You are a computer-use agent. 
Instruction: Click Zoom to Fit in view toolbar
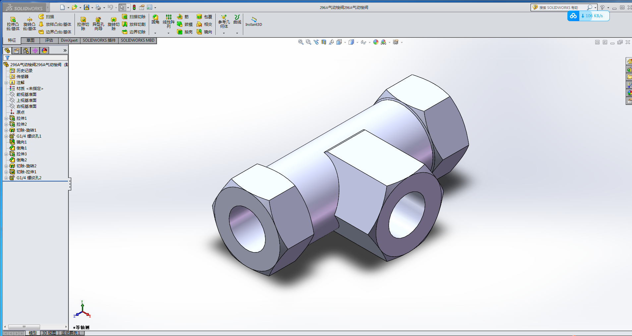point(301,42)
